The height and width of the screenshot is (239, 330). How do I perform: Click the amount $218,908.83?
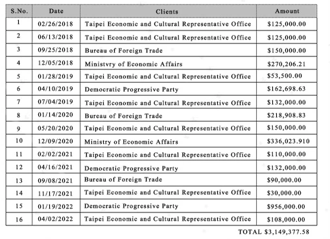(x=287, y=115)
